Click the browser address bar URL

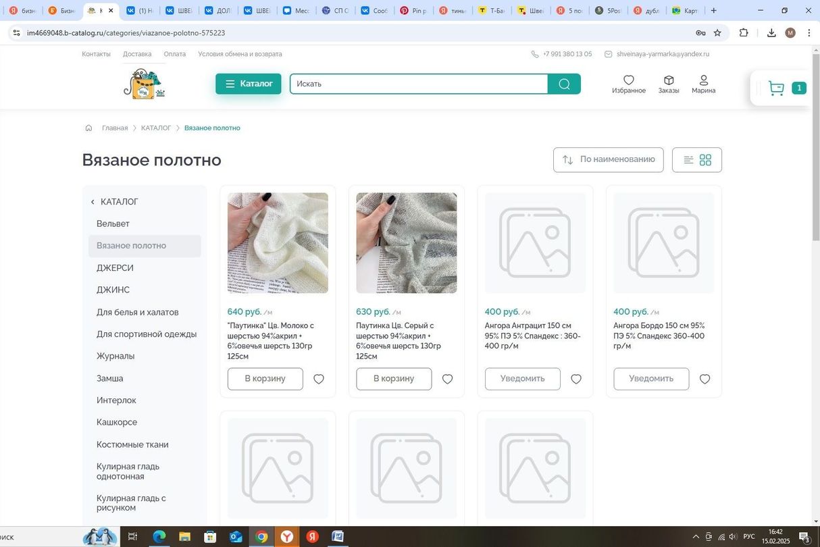click(126, 32)
